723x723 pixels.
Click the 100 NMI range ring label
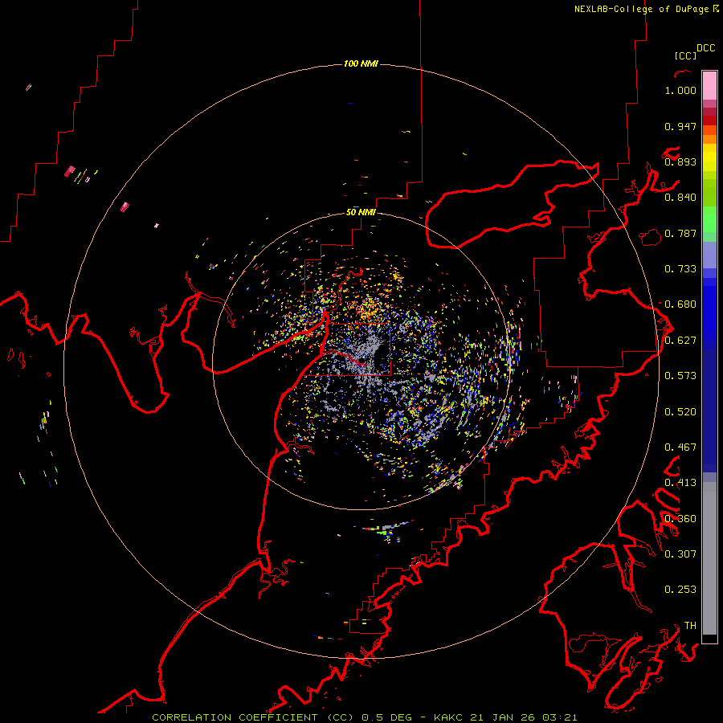[361, 63]
